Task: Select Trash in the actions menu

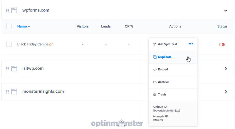Action: click(173, 95)
